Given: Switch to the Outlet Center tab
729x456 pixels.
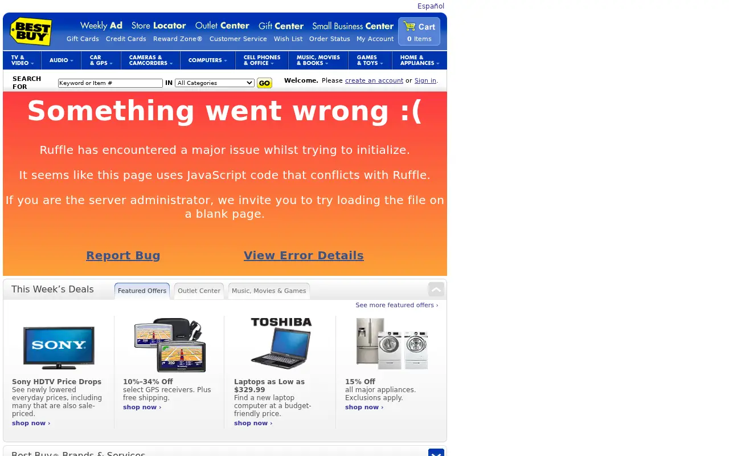Looking at the screenshot, I should coord(199,291).
